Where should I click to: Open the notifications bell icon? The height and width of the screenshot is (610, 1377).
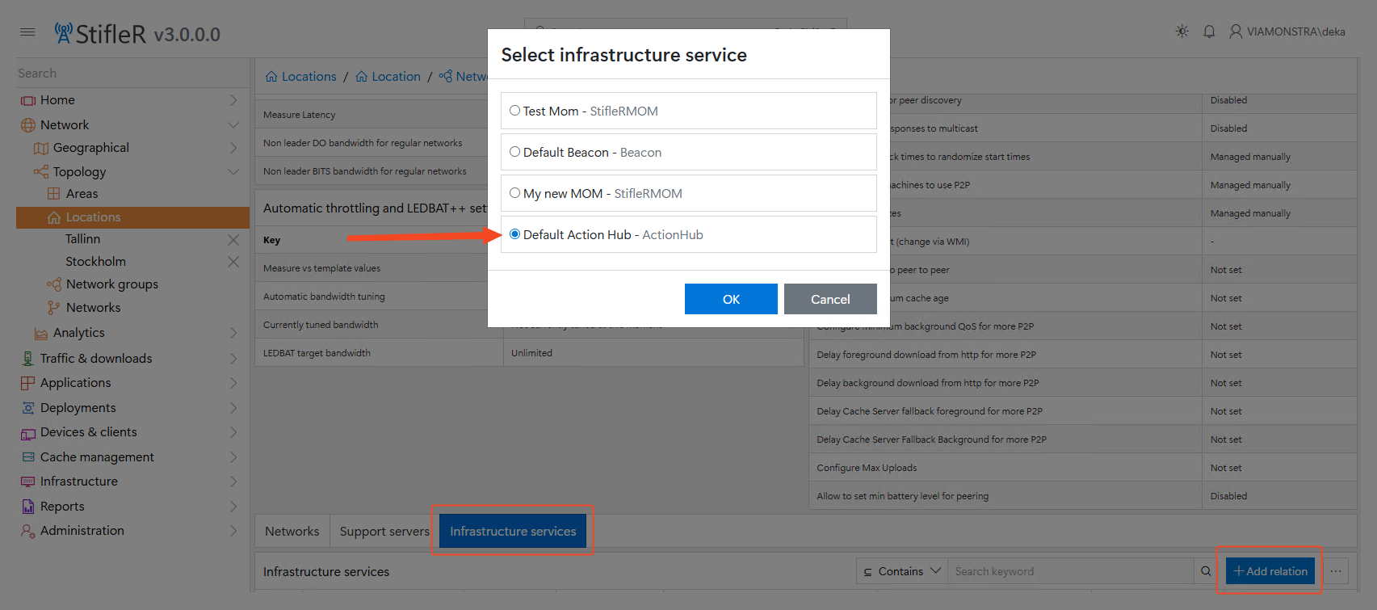click(x=1209, y=32)
